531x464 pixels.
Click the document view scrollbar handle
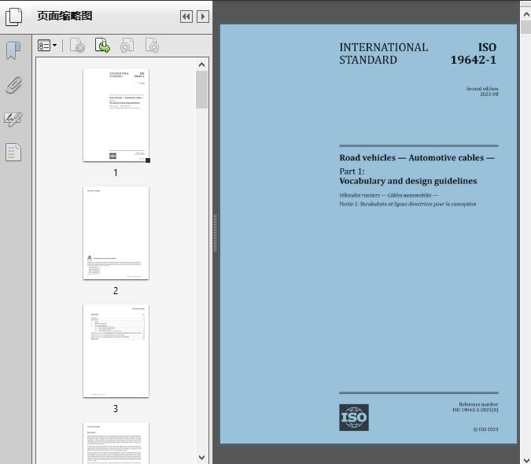coord(526,27)
